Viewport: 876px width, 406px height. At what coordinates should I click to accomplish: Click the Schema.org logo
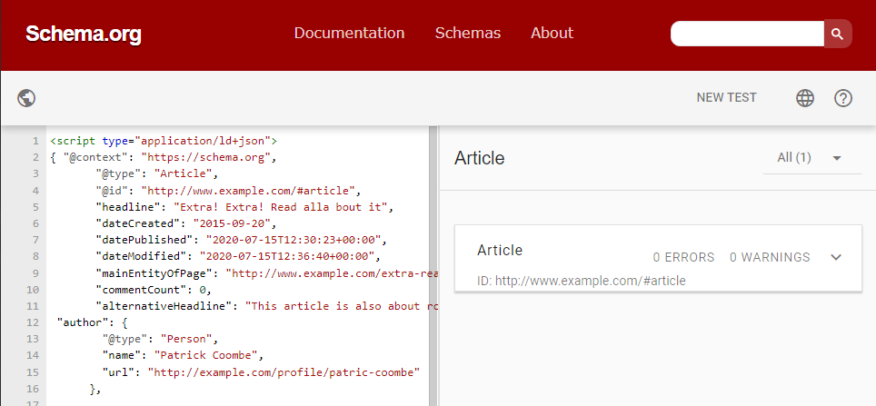[x=84, y=35]
